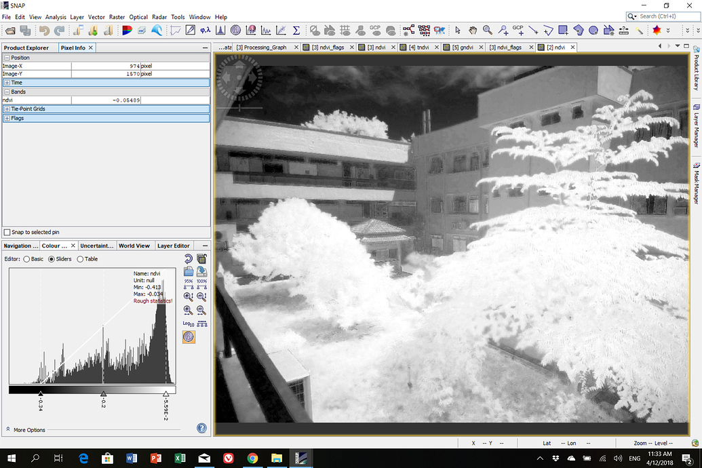Select the range finder ruler tool
The image size is (702, 468).
click(x=623, y=30)
